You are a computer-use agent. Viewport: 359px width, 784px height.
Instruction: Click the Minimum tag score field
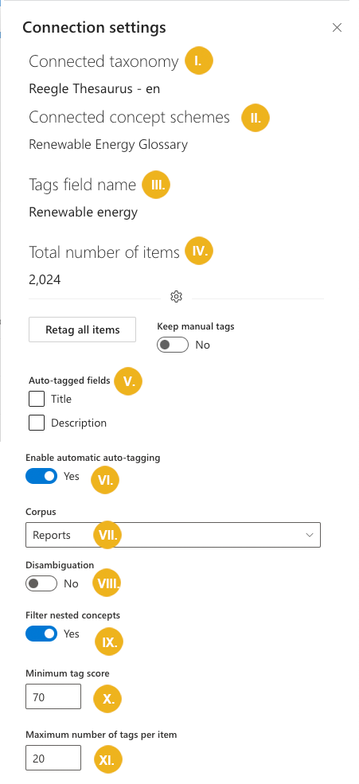click(53, 696)
